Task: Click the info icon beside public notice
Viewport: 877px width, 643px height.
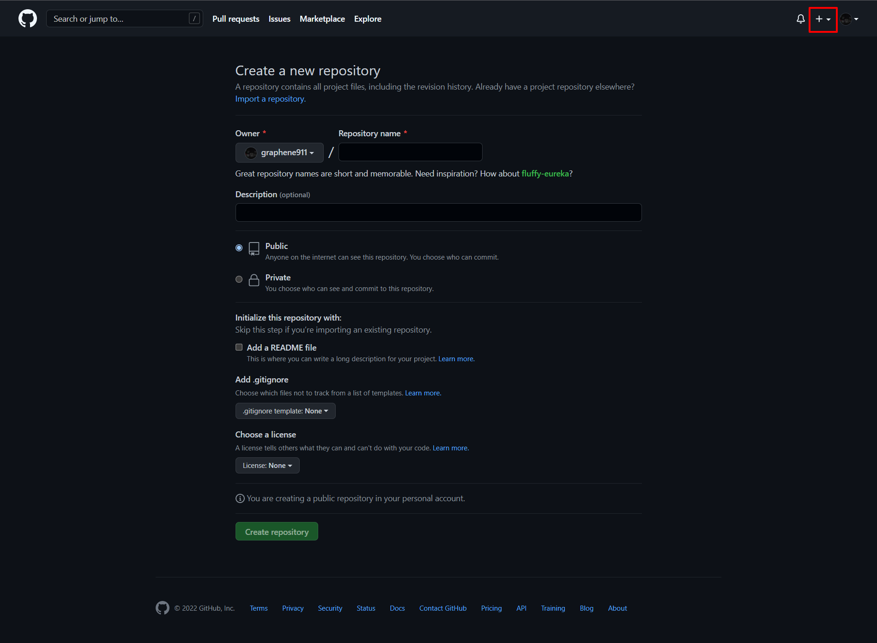Action: pyautogui.click(x=240, y=498)
